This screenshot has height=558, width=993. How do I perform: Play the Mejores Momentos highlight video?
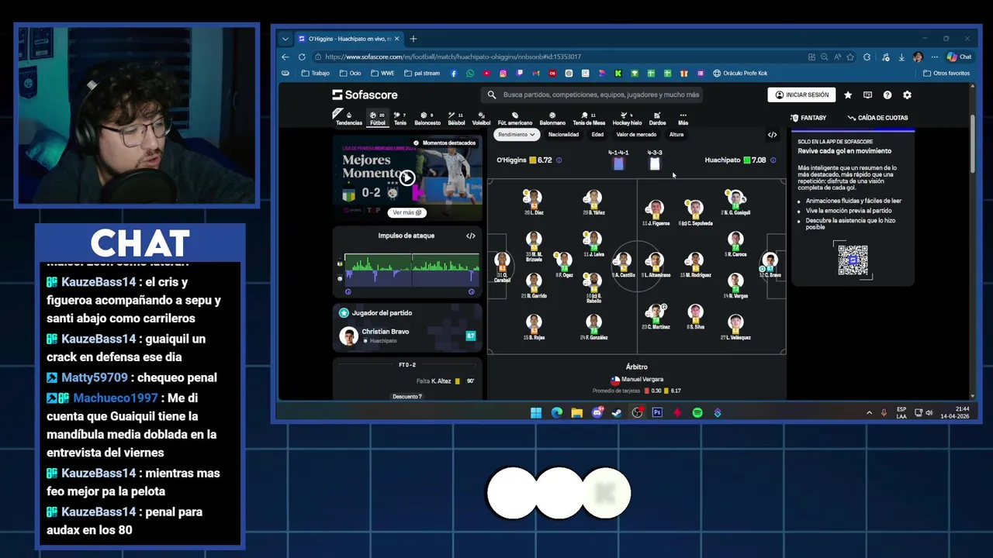407,178
